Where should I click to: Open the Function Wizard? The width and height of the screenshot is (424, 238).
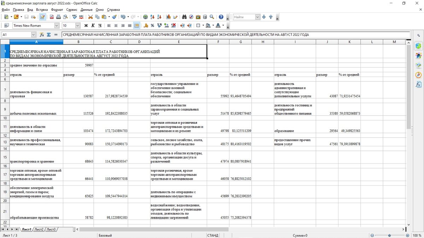pyautogui.click(x=42, y=35)
